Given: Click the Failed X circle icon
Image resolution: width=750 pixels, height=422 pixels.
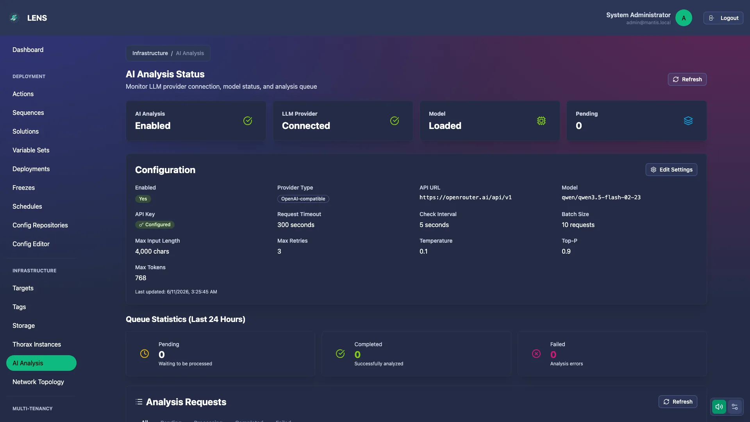Looking at the screenshot, I should (x=536, y=354).
